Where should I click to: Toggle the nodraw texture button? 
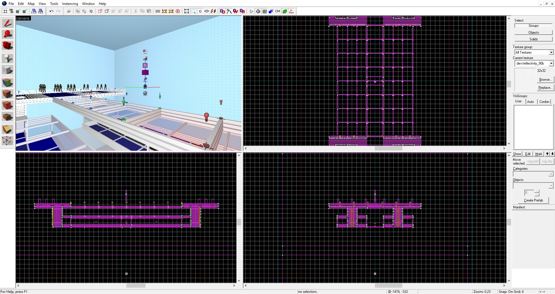(291, 11)
